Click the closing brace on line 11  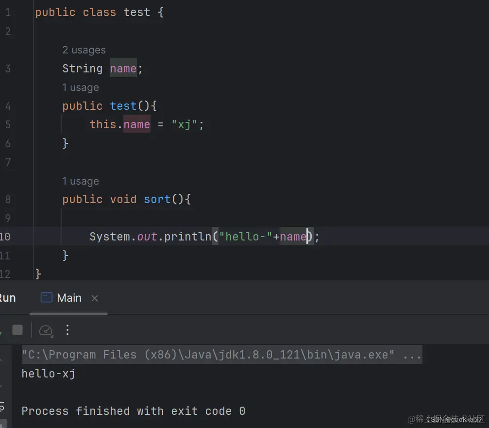pos(66,256)
